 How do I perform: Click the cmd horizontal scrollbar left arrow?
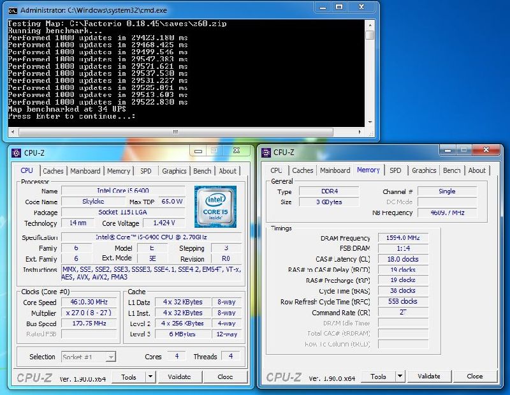12,132
